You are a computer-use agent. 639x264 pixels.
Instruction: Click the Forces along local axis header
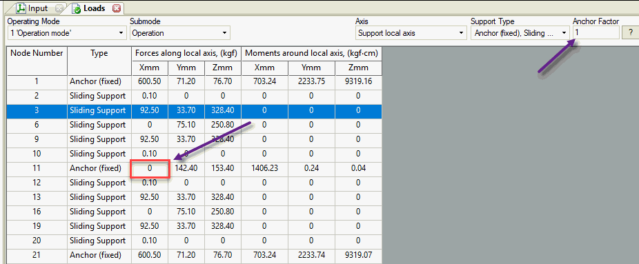click(x=186, y=53)
